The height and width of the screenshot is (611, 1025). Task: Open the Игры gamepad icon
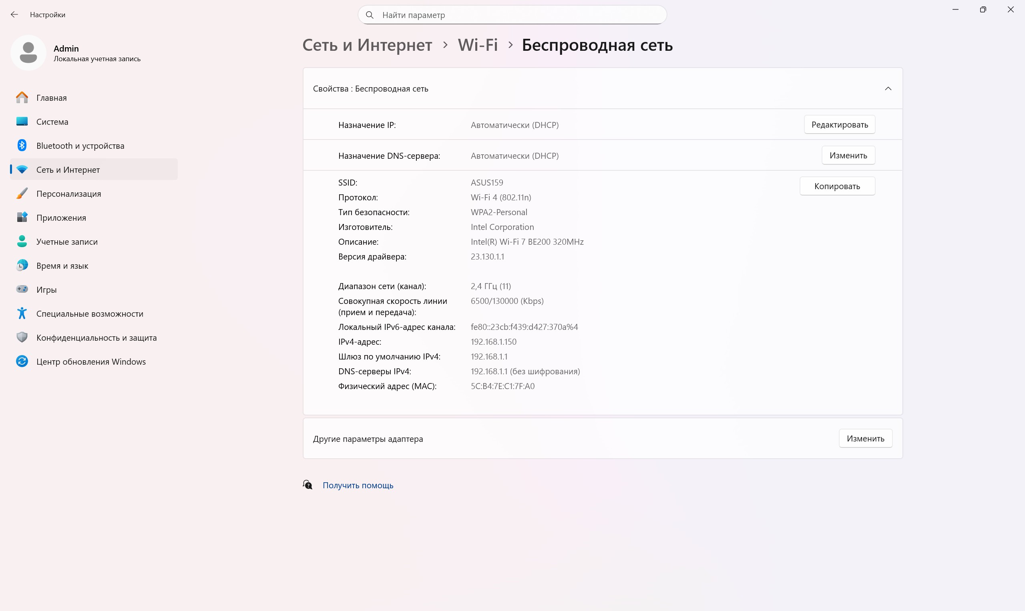click(x=22, y=290)
